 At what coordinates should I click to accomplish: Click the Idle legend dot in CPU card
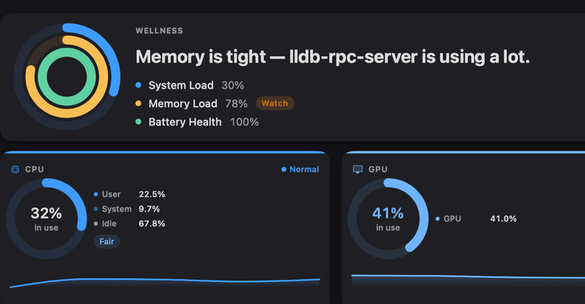click(96, 224)
